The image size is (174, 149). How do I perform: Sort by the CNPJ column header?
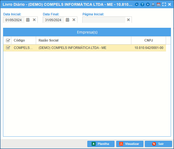coord(149,40)
